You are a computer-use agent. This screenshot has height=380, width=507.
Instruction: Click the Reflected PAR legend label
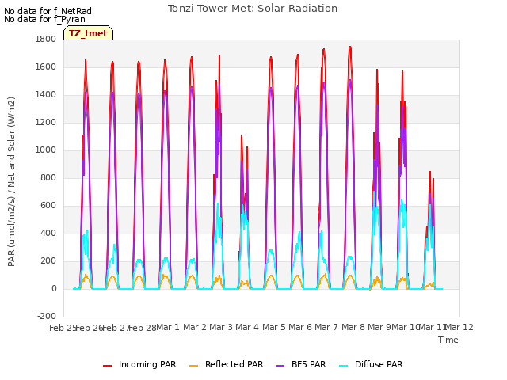pyautogui.click(x=234, y=364)
